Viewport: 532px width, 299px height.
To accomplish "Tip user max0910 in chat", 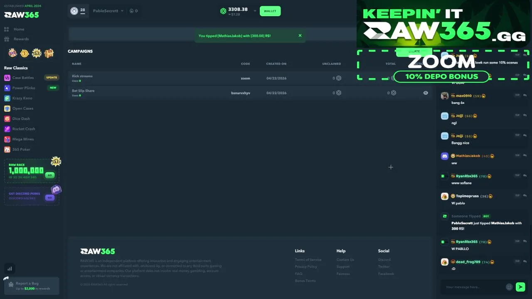I will pos(517,95).
